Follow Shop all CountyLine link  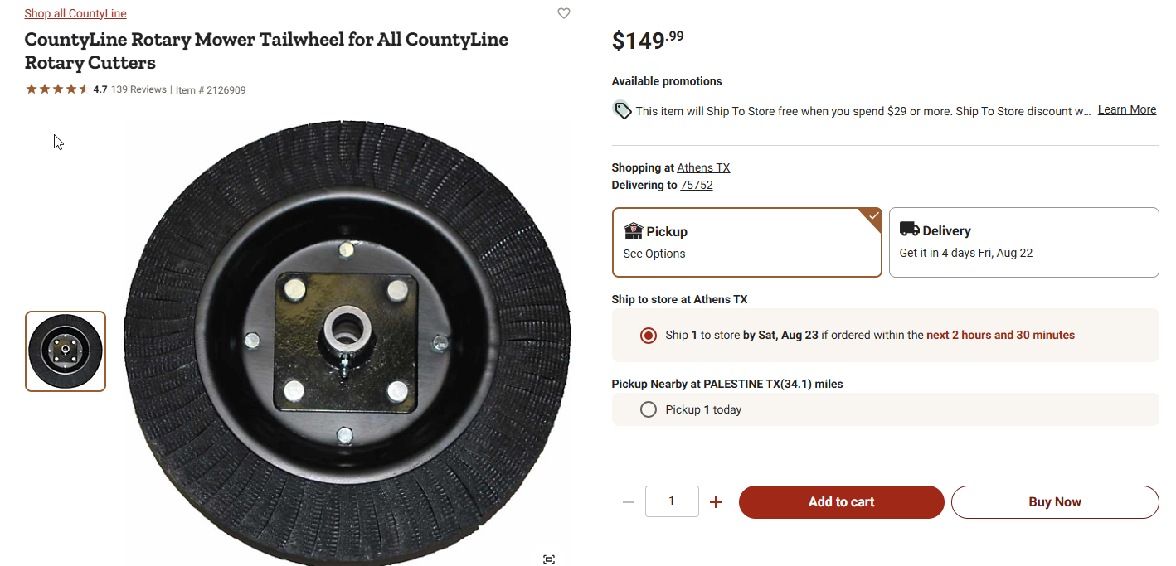[75, 13]
